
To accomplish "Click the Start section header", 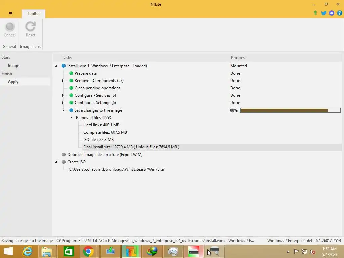I will click(x=6, y=57).
